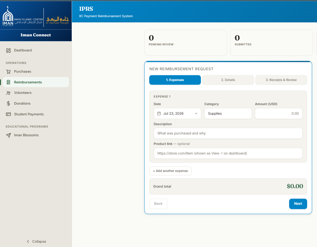Click the EDUCATIONAL PROGRAMS section label
Image resolution: width=317 pixels, height=247 pixels.
point(27,127)
